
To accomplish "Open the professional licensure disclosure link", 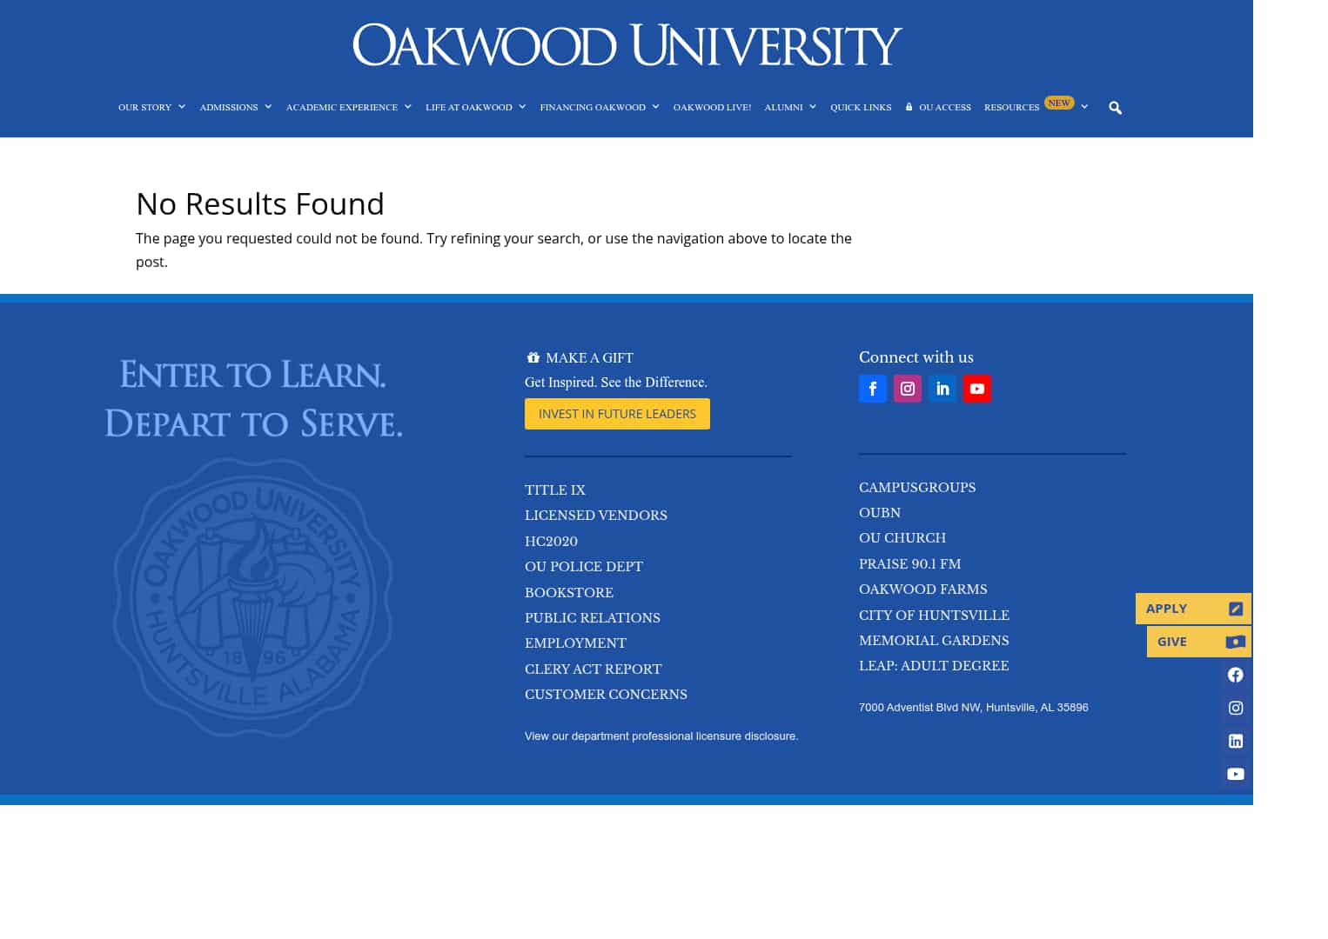I will [x=661, y=736].
